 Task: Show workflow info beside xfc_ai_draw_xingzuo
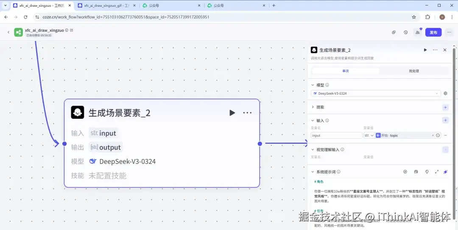click(67, 30)
